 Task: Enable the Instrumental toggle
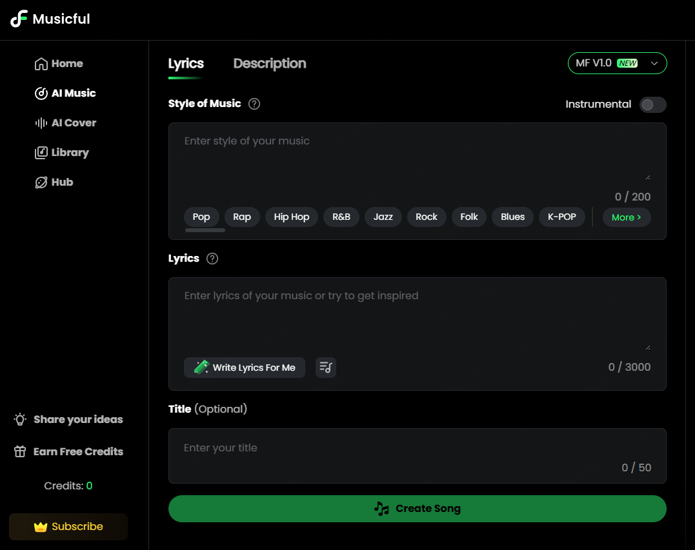pyautogui.click(x=652, y=104)
